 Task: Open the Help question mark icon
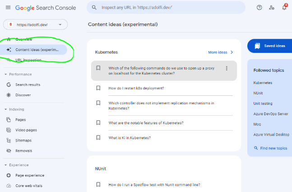(259, 8)
